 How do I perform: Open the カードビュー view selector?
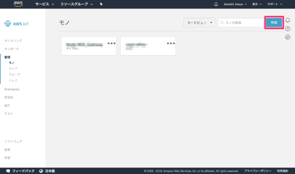pyautogui.click(x=200, y=23)
